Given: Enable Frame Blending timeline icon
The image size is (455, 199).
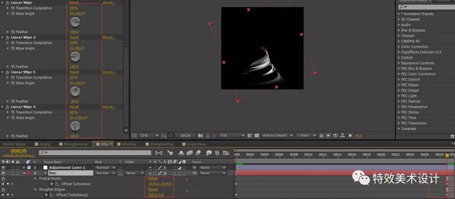Looking at the screenshot, I should [x=189, y=153].
